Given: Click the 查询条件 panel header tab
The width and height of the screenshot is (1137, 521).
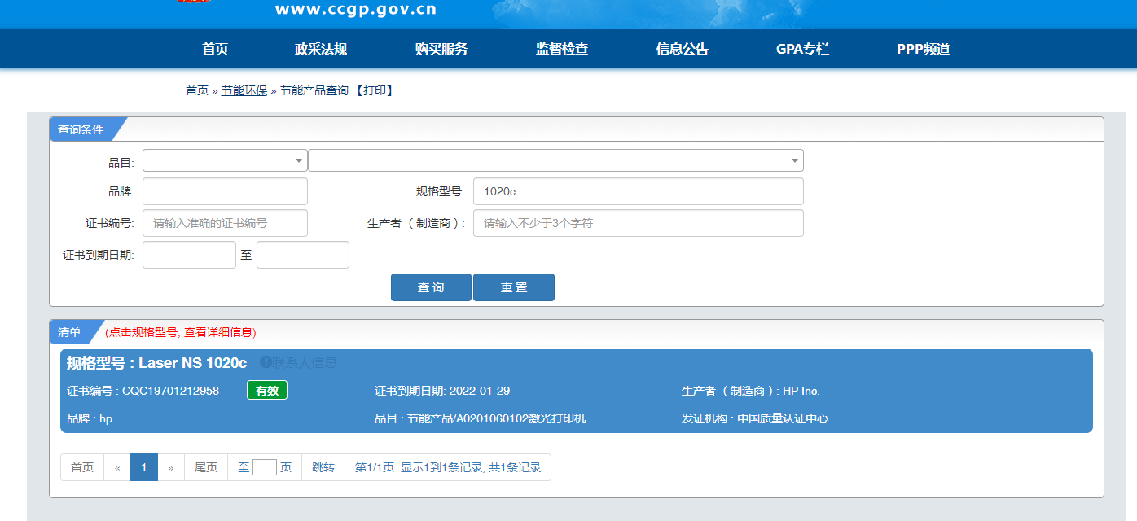Looking at the screenshot, I should [x=81, y=129].
